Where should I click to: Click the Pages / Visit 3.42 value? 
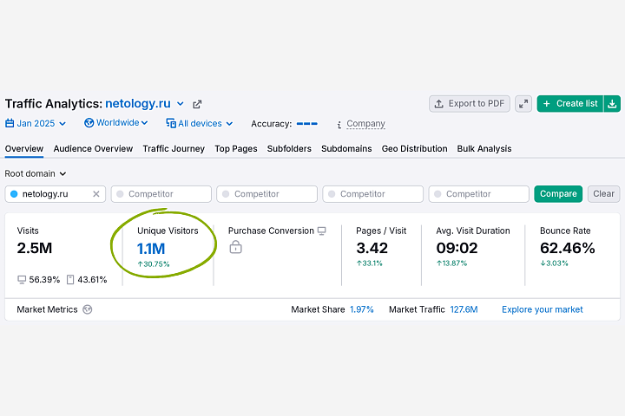[x=372, y=248]
